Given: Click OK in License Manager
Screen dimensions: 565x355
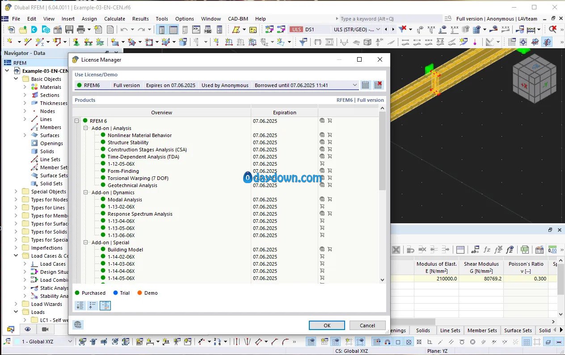Looking at the screenshot, I should pyautogui.click(x=327, y=326).
